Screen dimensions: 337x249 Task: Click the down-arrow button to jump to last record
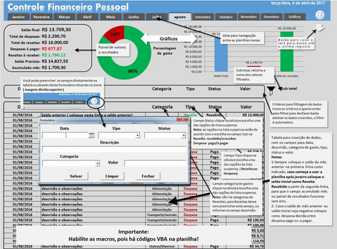(x=319, y=28)
